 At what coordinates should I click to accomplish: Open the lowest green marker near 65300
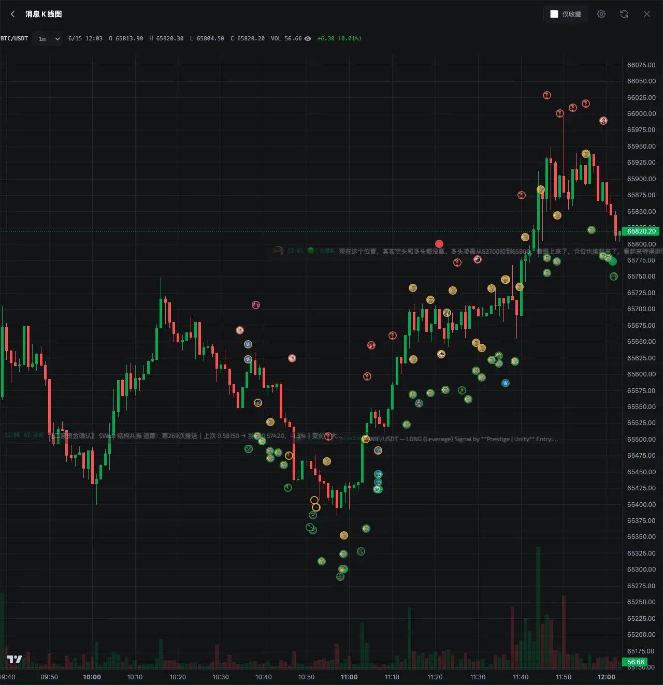[x=340, y=576]
